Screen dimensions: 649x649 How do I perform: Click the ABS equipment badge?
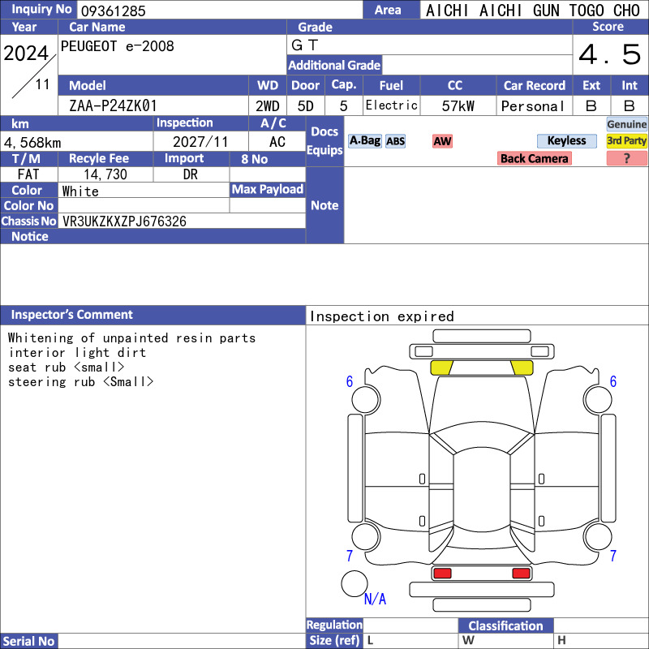tap(395, 141)
